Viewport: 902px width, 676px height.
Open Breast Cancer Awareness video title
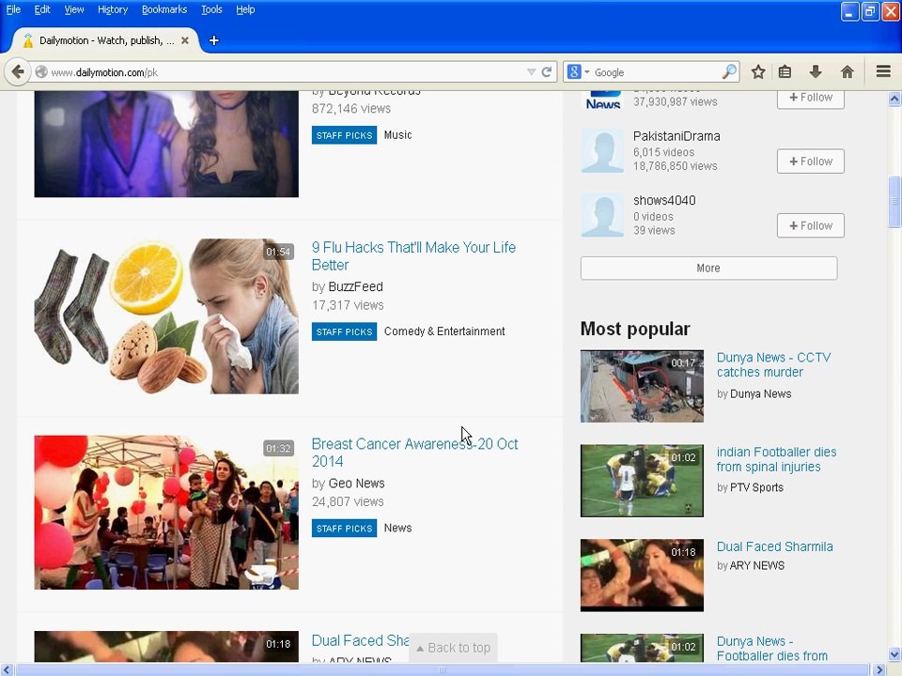pyautogui.click(x=414, y=453)
